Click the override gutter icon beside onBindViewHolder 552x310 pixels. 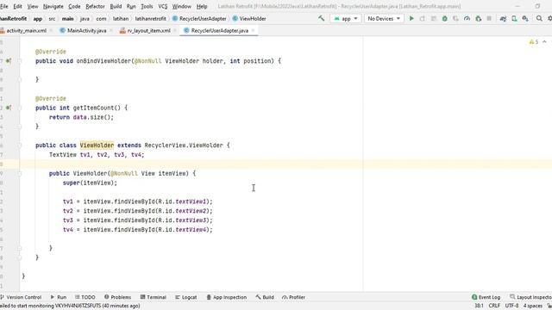(x=9, y=61)
